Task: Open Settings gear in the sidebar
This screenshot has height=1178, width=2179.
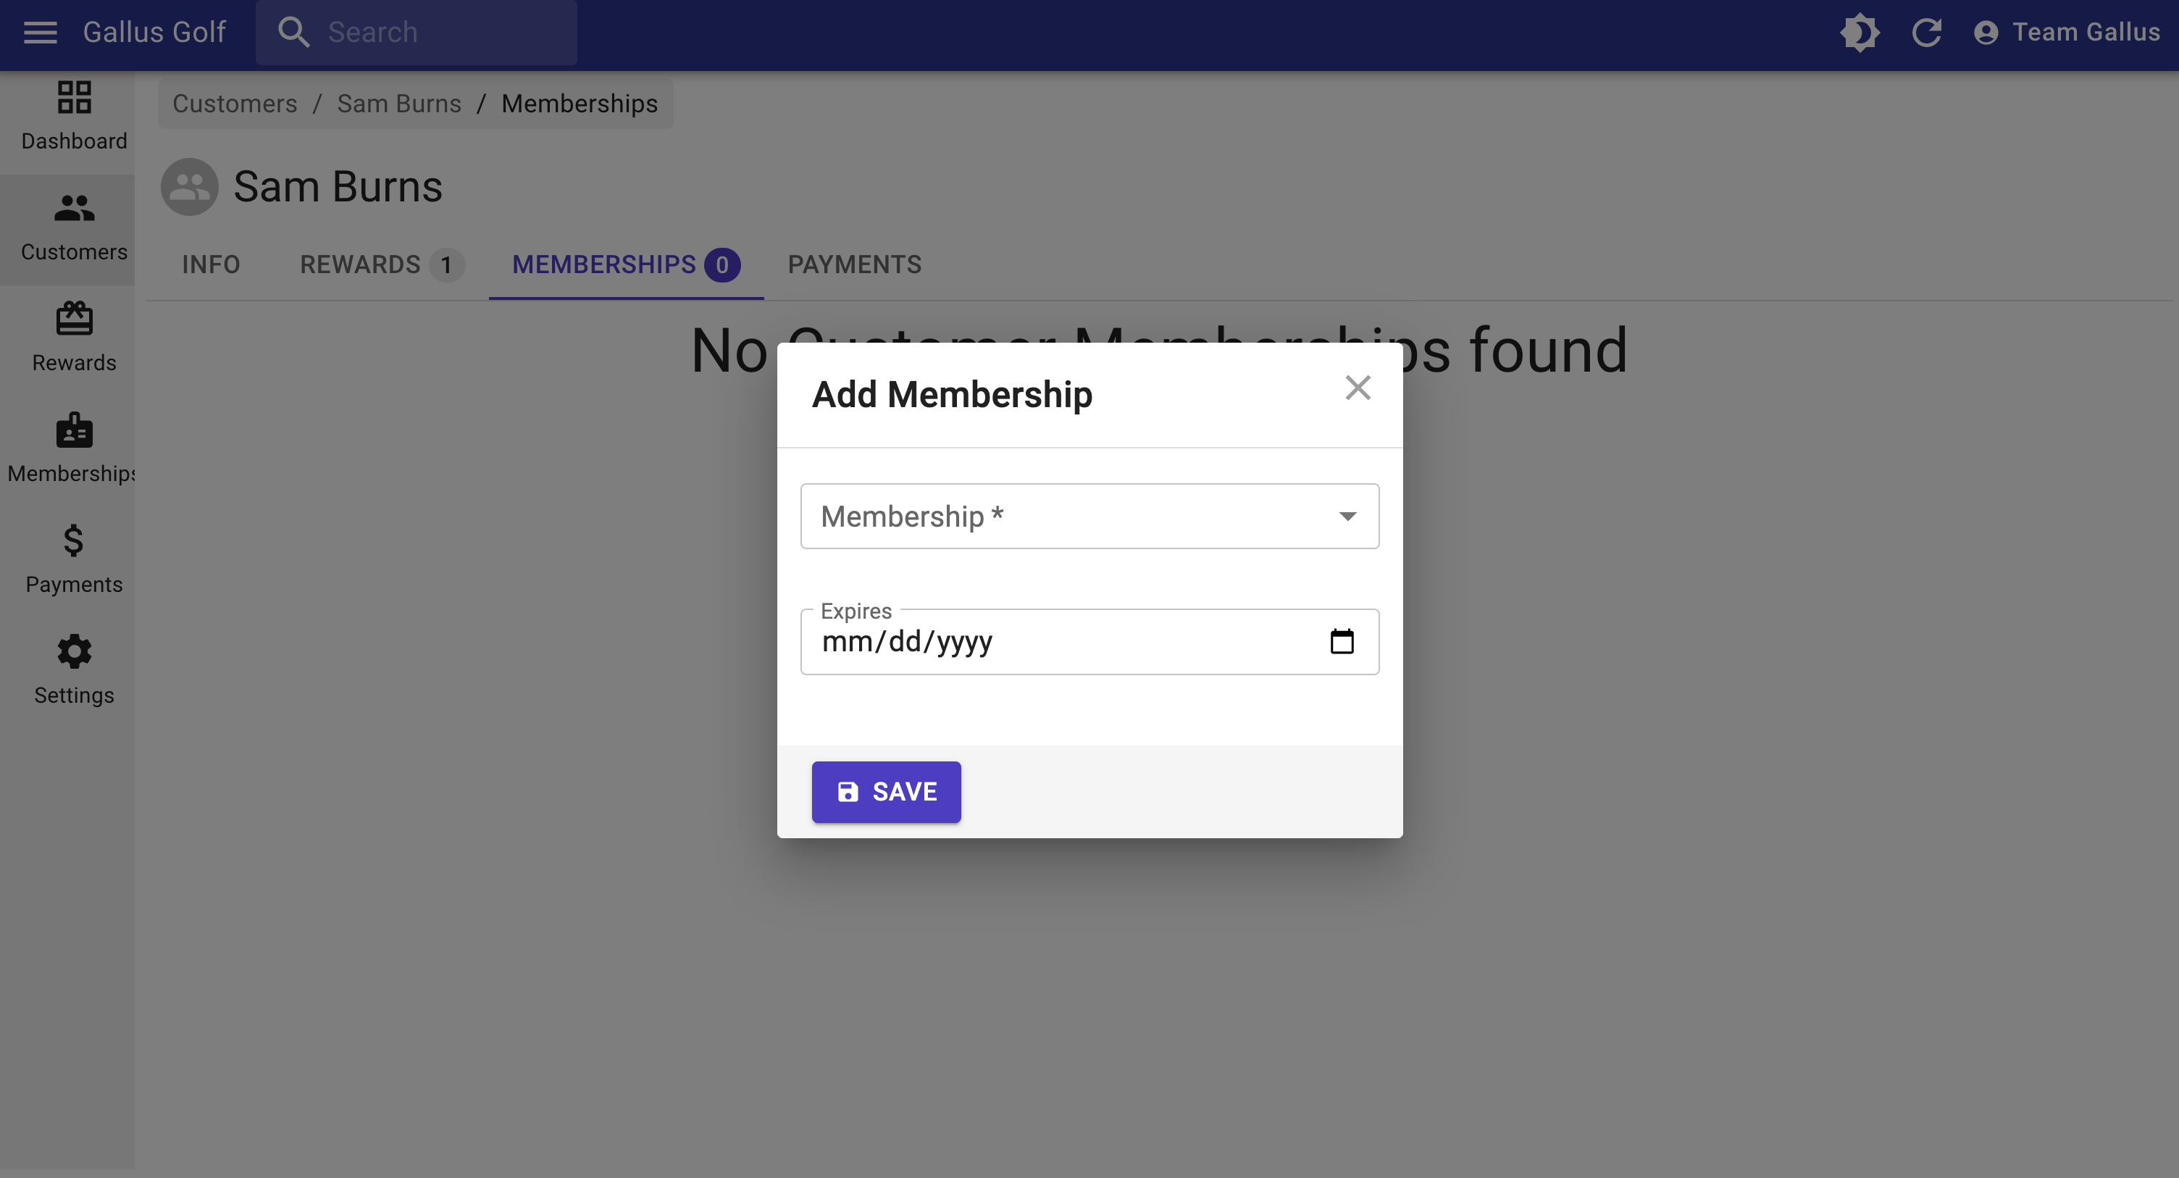Action: (x=74, y=670)
